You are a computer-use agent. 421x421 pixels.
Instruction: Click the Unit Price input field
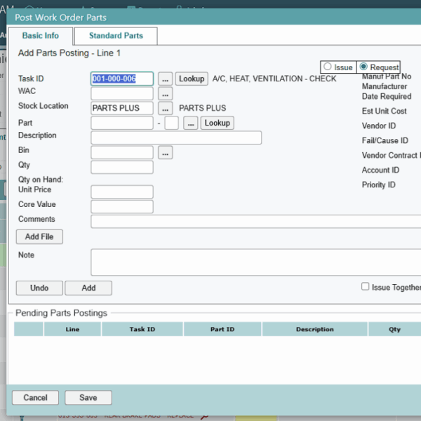[x=122, y=192]
